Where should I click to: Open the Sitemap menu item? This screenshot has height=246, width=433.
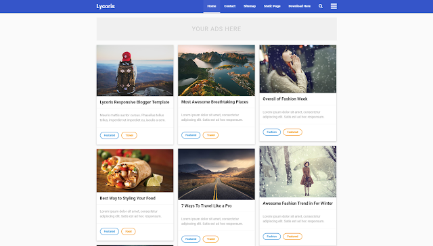coord(250,6)
